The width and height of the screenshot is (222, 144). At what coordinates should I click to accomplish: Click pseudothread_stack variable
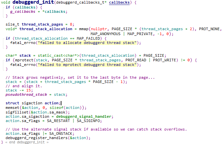26,94
